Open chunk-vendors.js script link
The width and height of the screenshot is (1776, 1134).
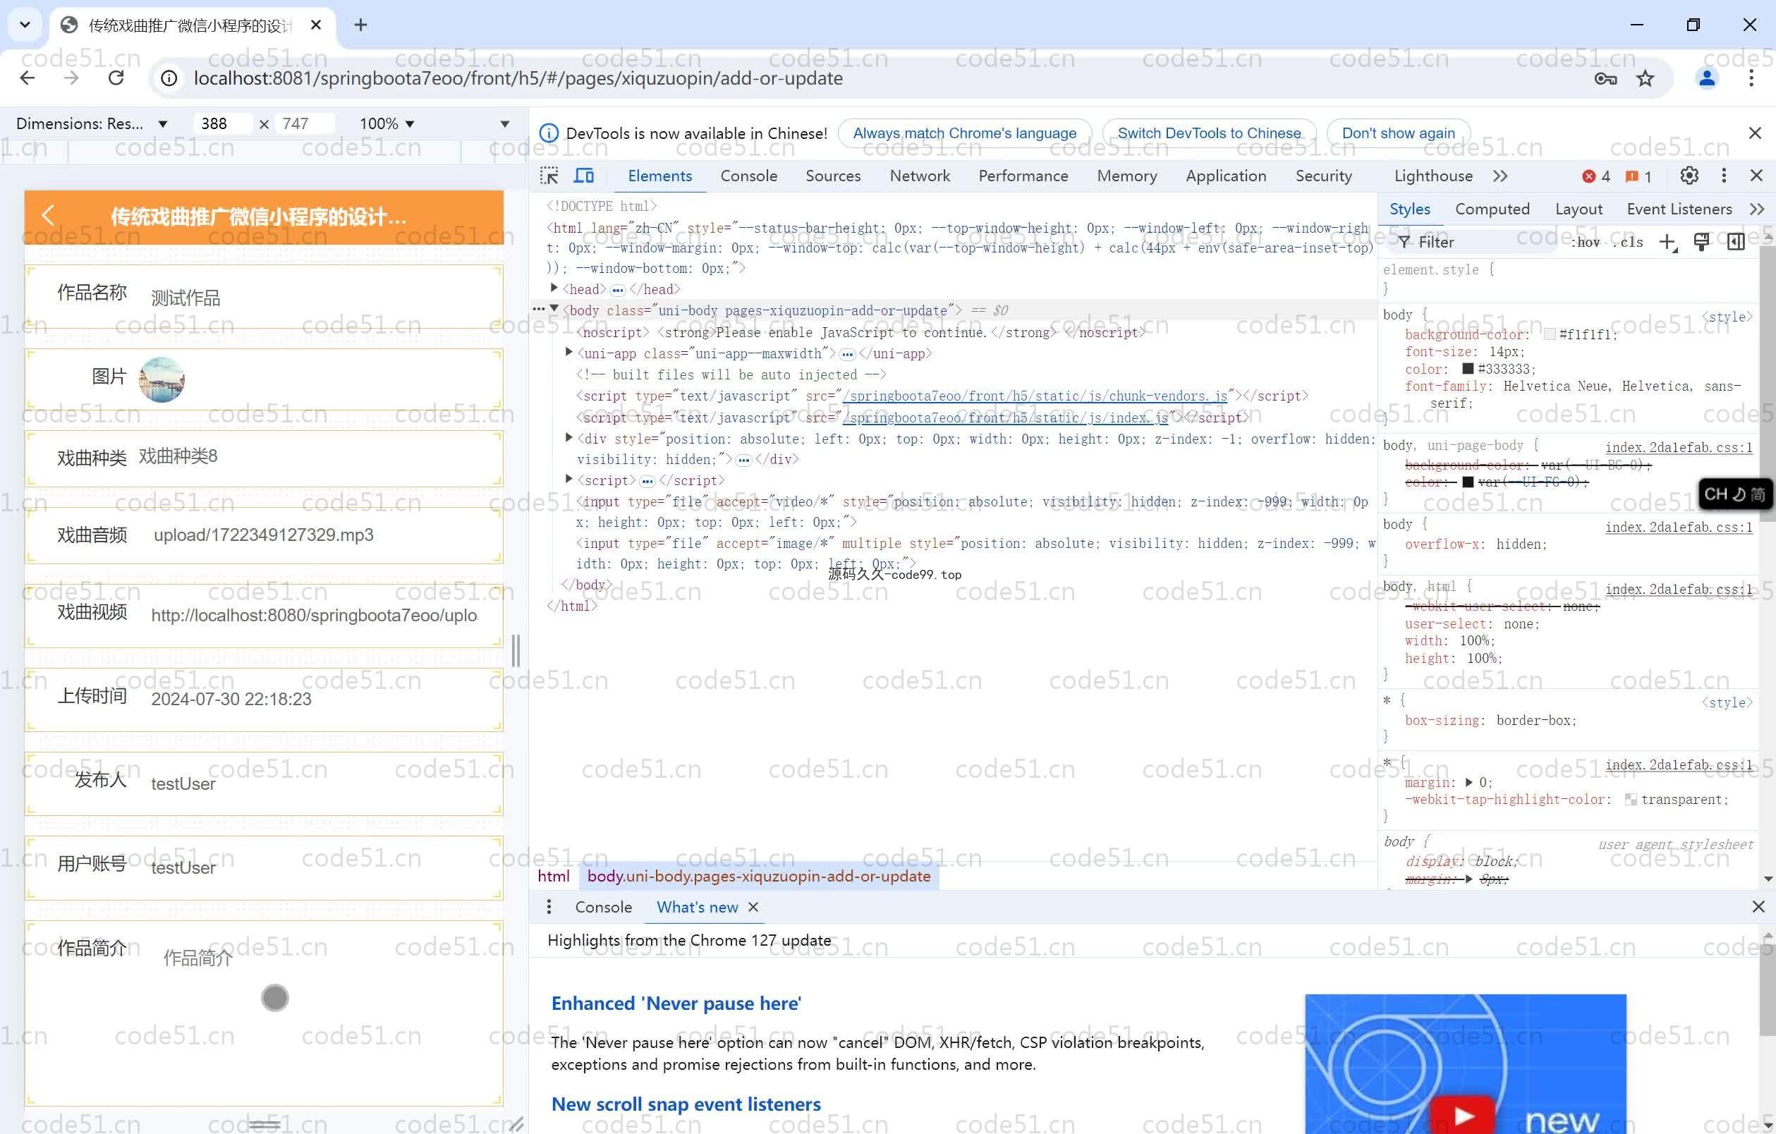[1035, 396]
